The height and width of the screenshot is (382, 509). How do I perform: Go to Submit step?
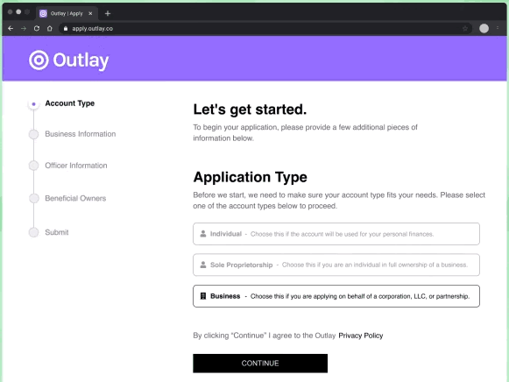pos(57,232)
